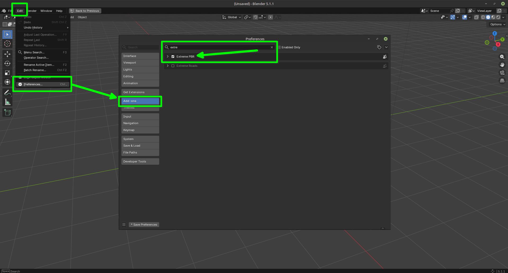Click the Back to Previous button
Viewport: 508px width, 273px height.
click(x=85, y=11)
